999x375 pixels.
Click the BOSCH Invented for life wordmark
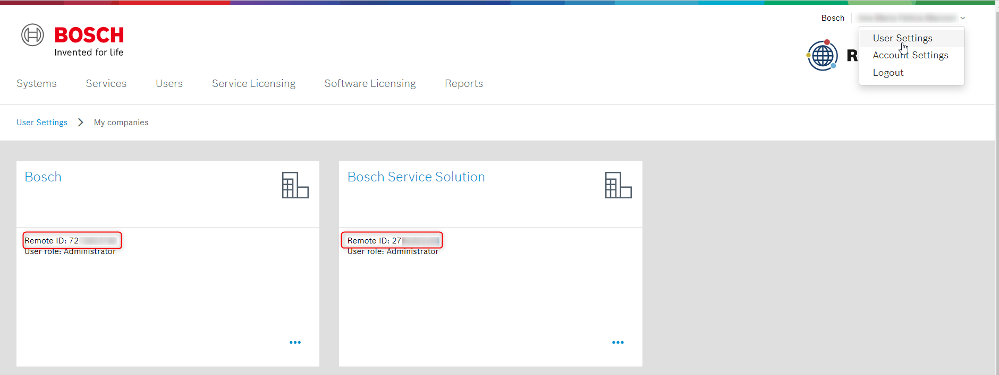(x=89, y=41)
